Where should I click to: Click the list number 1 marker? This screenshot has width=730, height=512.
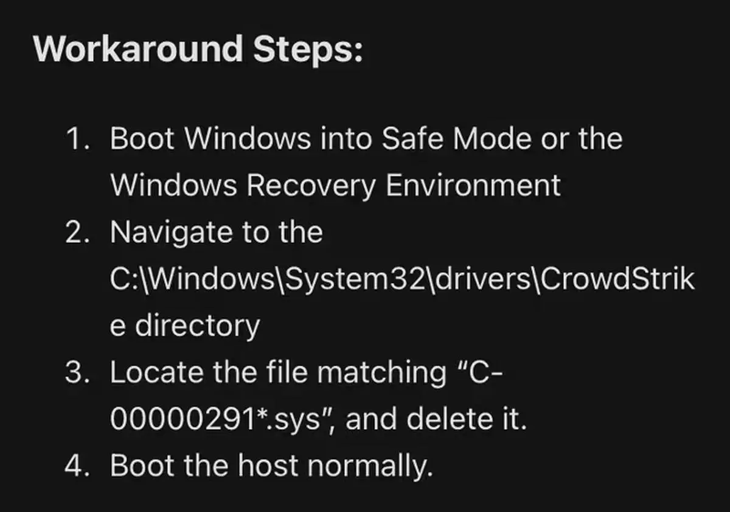81,139
